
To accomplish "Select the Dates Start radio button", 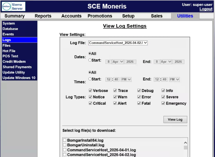I will [x=90, y=60].
